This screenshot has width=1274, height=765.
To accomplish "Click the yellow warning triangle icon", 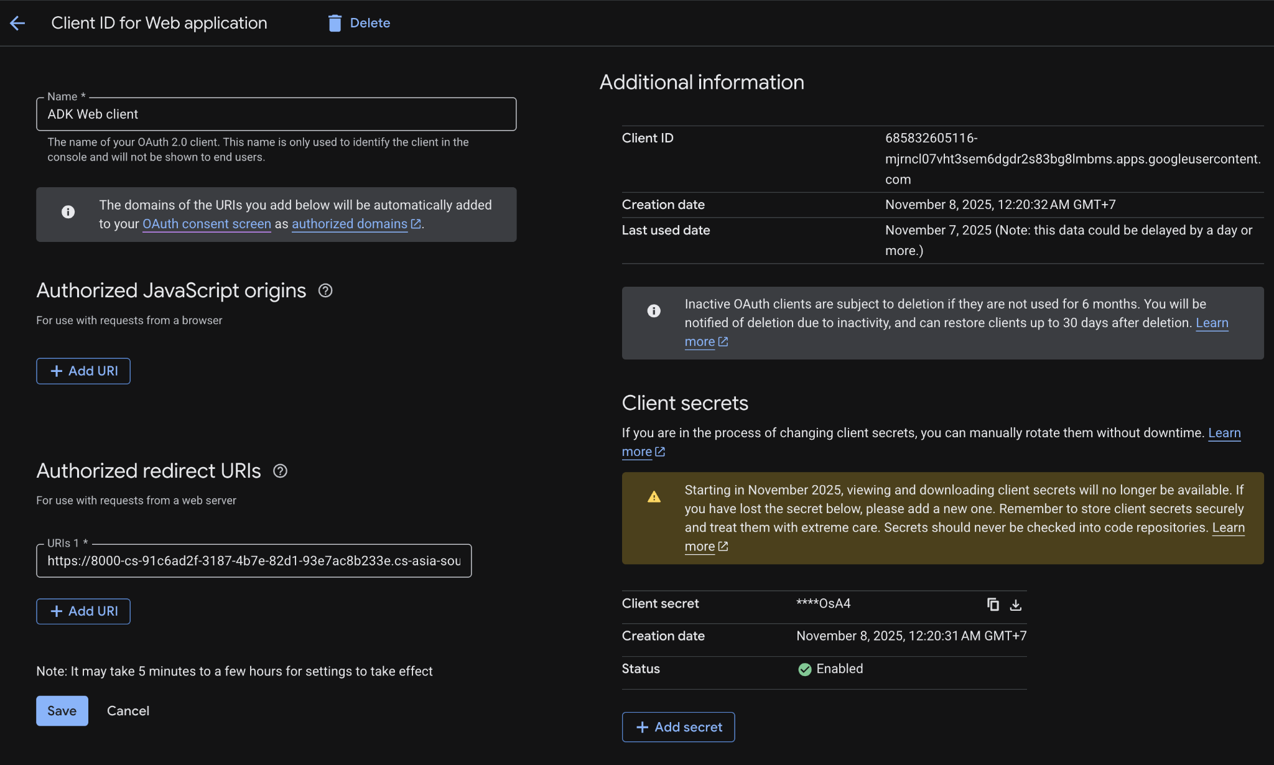I will (654, 497).
